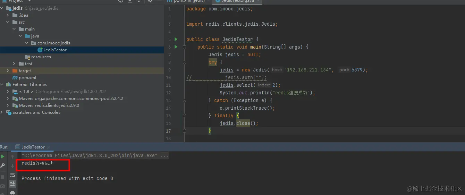Click the jedis module folder icon
The height and width of the screenshot is (195, 465).
click(9, 8)
